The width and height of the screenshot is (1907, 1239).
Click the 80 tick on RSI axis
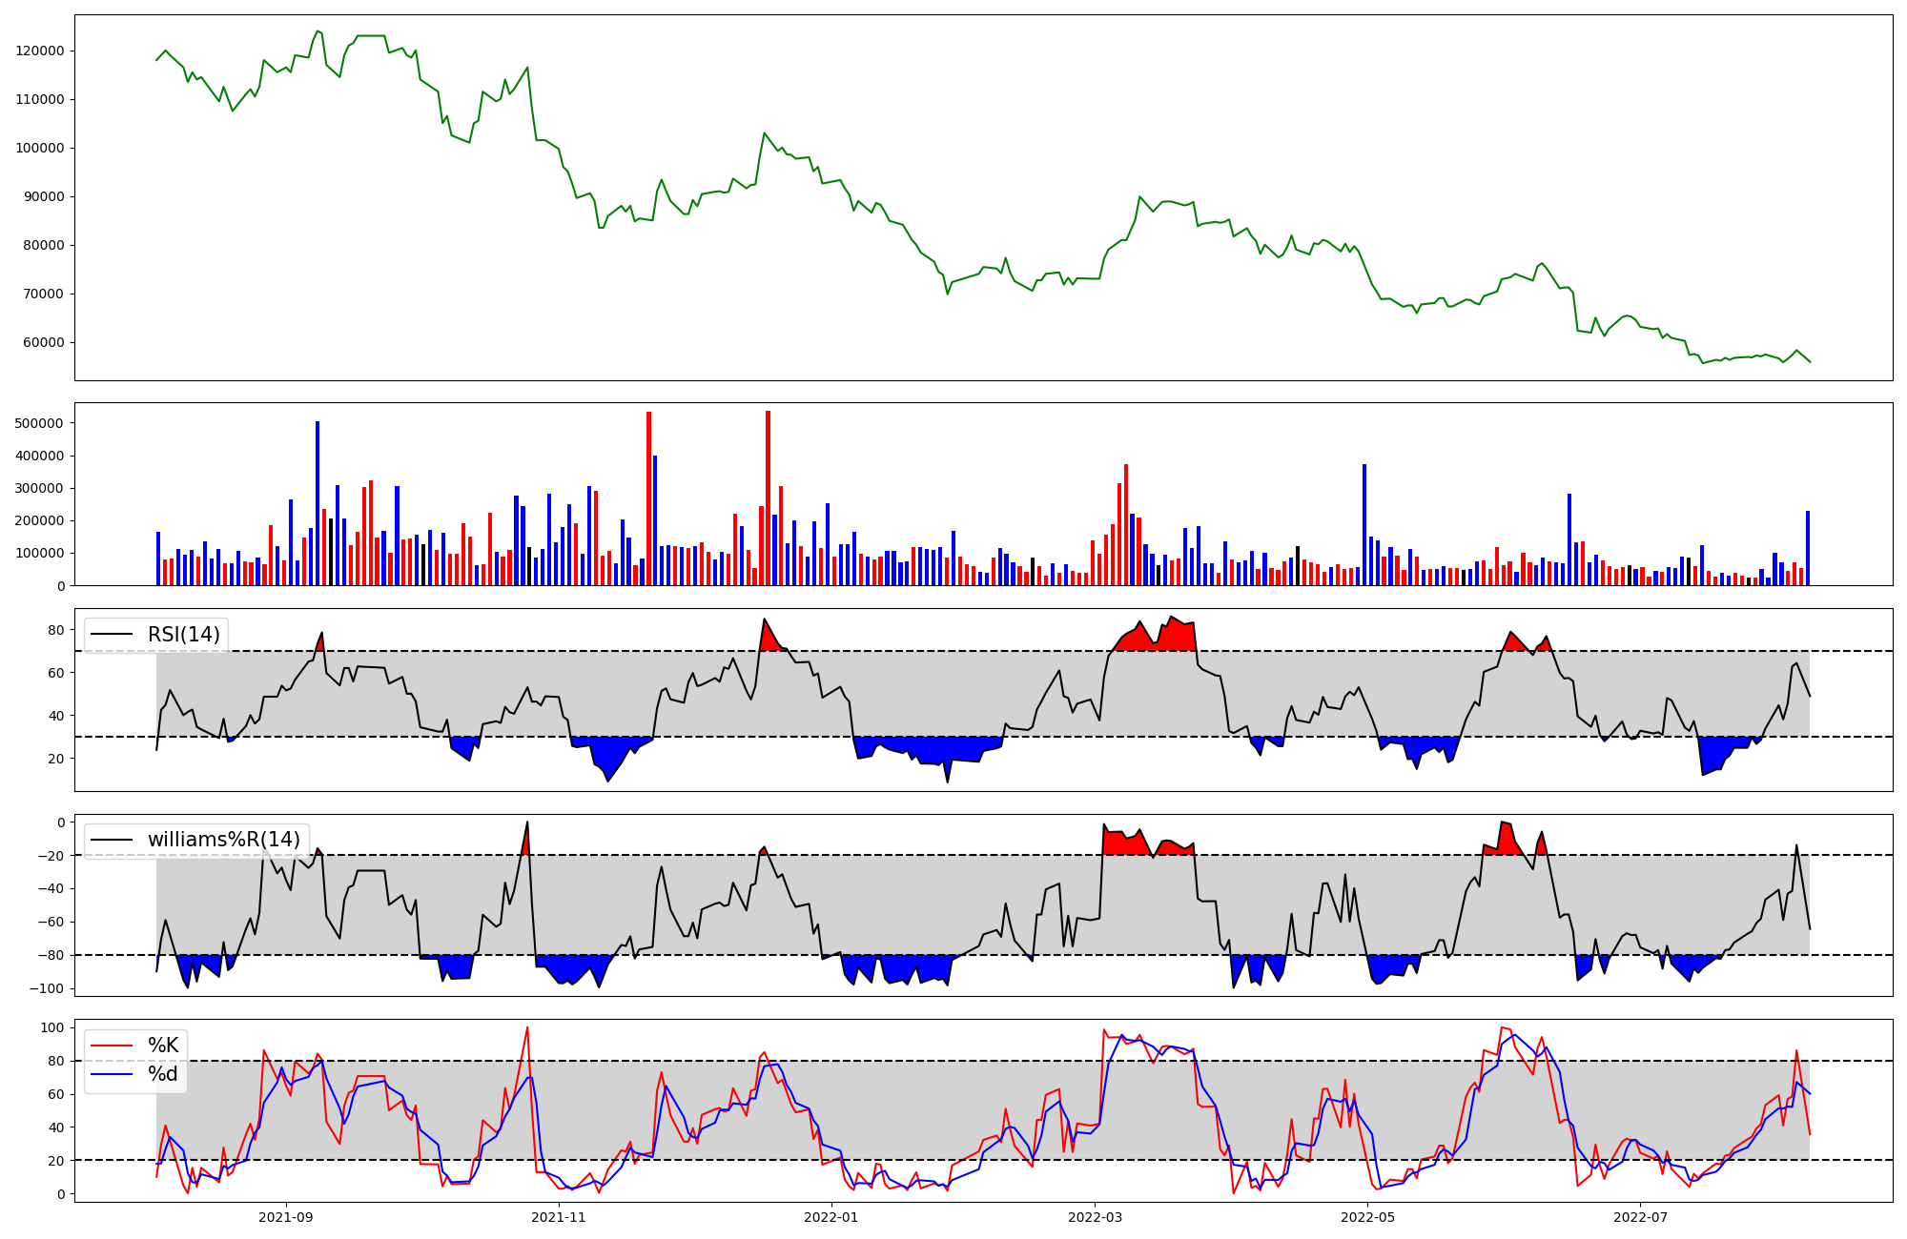56,630
